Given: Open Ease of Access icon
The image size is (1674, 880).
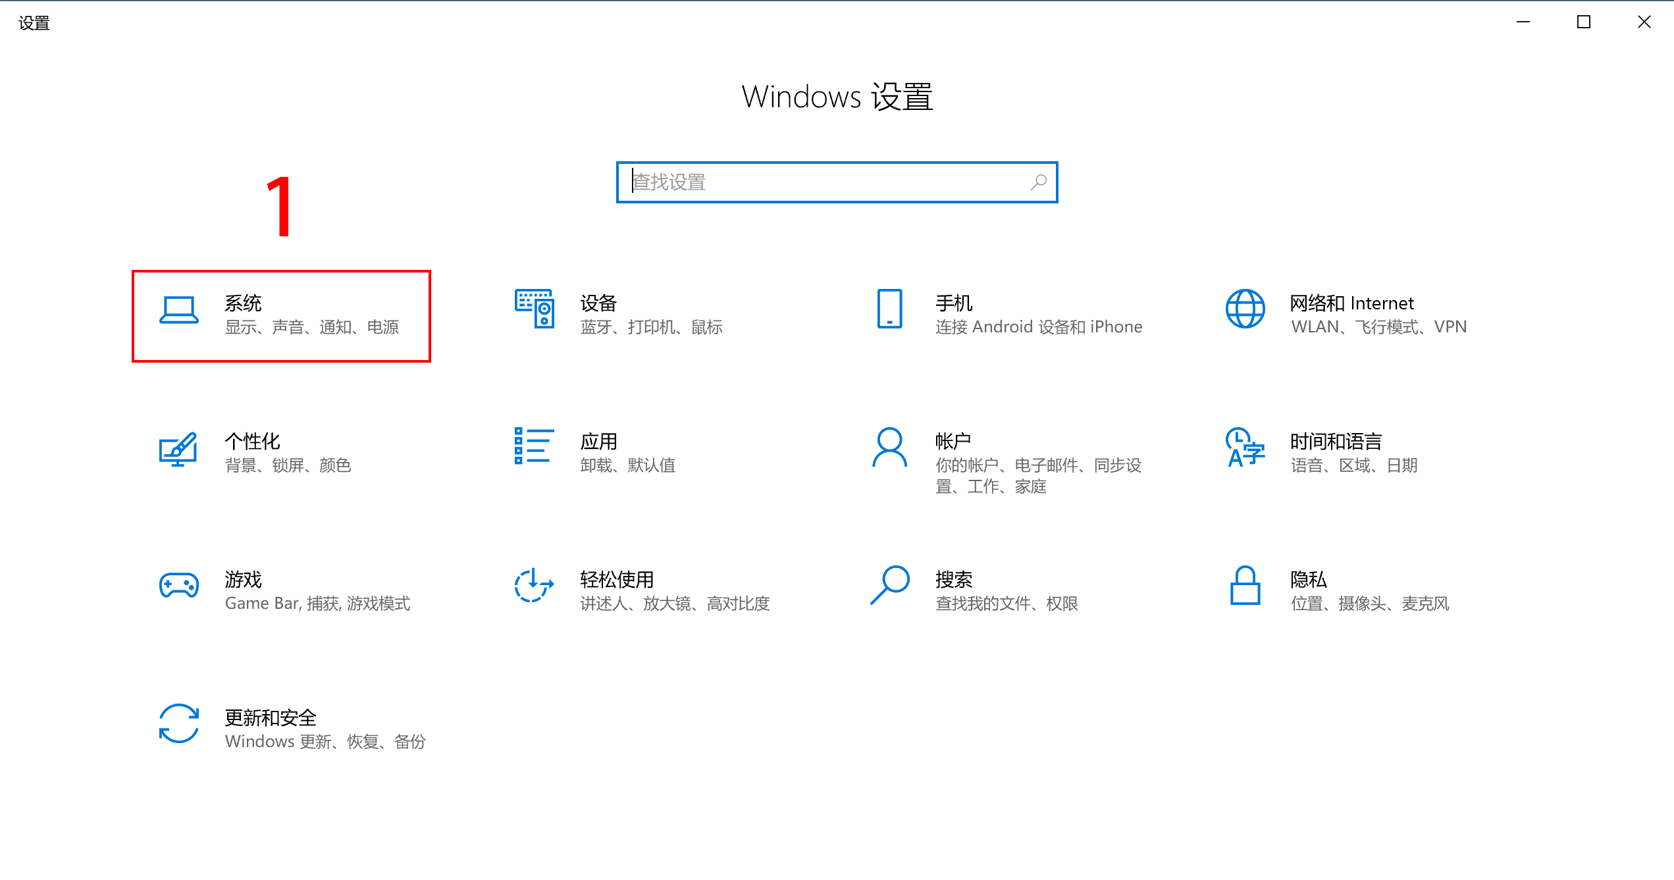Looking at the screenshot, I should [x=534, y=585].
